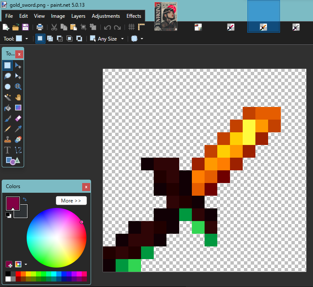Toggle the pixel grid
Viewport: 313px width, 287px height.
click(131, 27)
